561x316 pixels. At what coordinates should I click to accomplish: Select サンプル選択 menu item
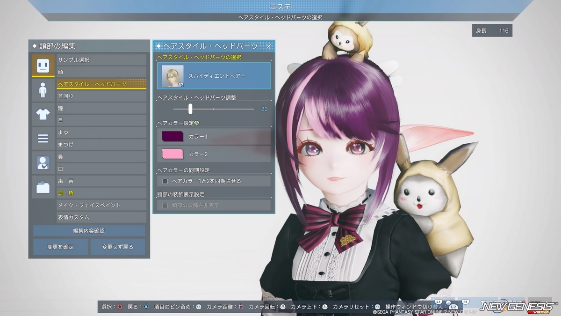coord(101,60)
